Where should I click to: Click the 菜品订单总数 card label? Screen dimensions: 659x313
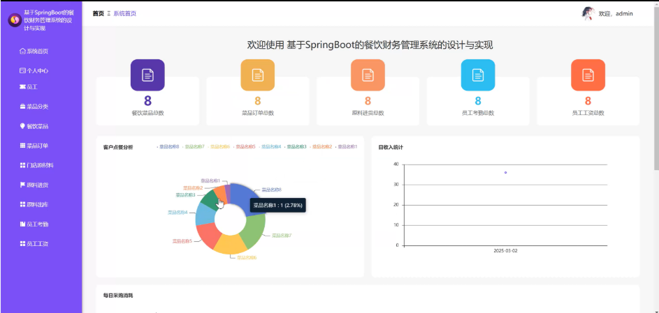[258, 113]
